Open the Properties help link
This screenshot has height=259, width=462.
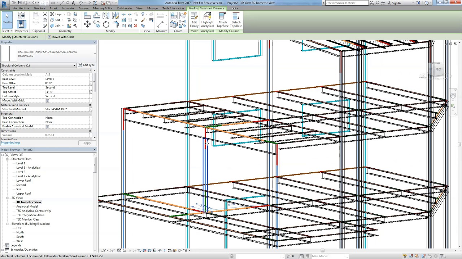[10, 143]
